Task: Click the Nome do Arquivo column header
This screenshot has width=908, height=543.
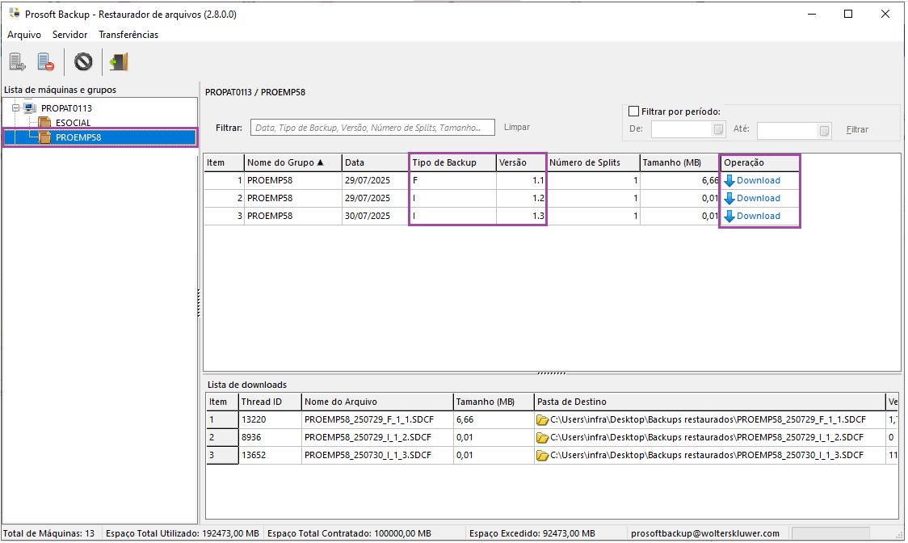Action: (377, 402)
